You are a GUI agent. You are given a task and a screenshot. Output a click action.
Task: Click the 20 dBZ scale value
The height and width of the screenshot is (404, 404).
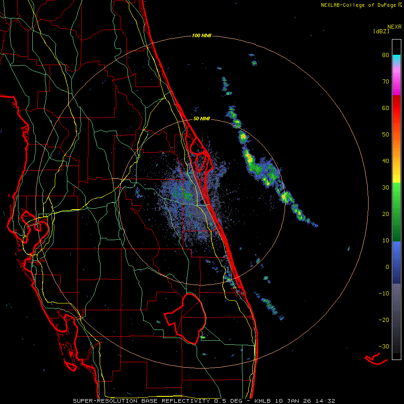(386, 214)
